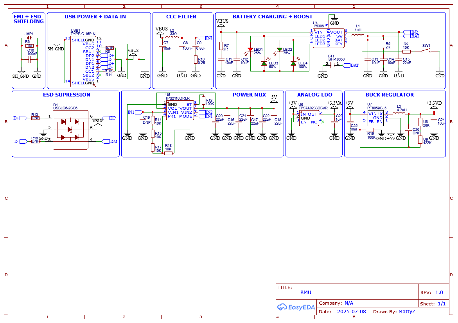Select the R19 100K resistor symbol
Image resolution: width=458 pixels, height=323 pixels.
[370, 130]
